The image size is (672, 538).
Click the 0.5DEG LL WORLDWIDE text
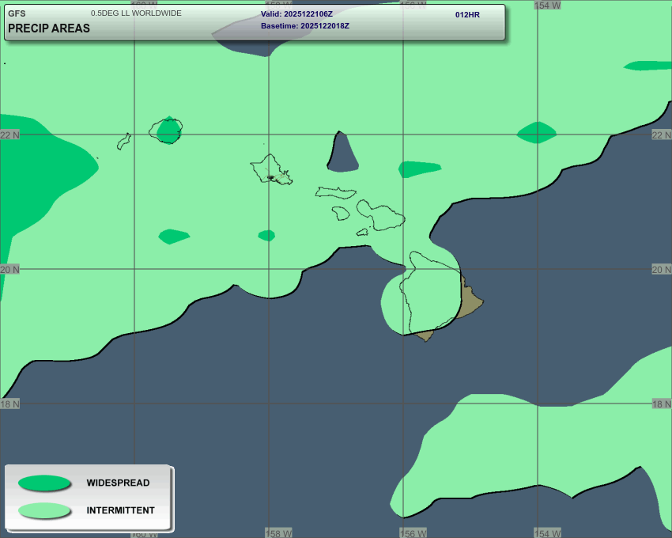(136, 13)
